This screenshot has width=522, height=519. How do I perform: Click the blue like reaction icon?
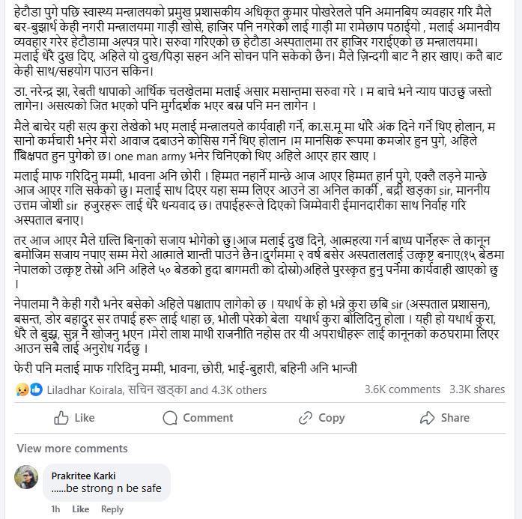34,389
